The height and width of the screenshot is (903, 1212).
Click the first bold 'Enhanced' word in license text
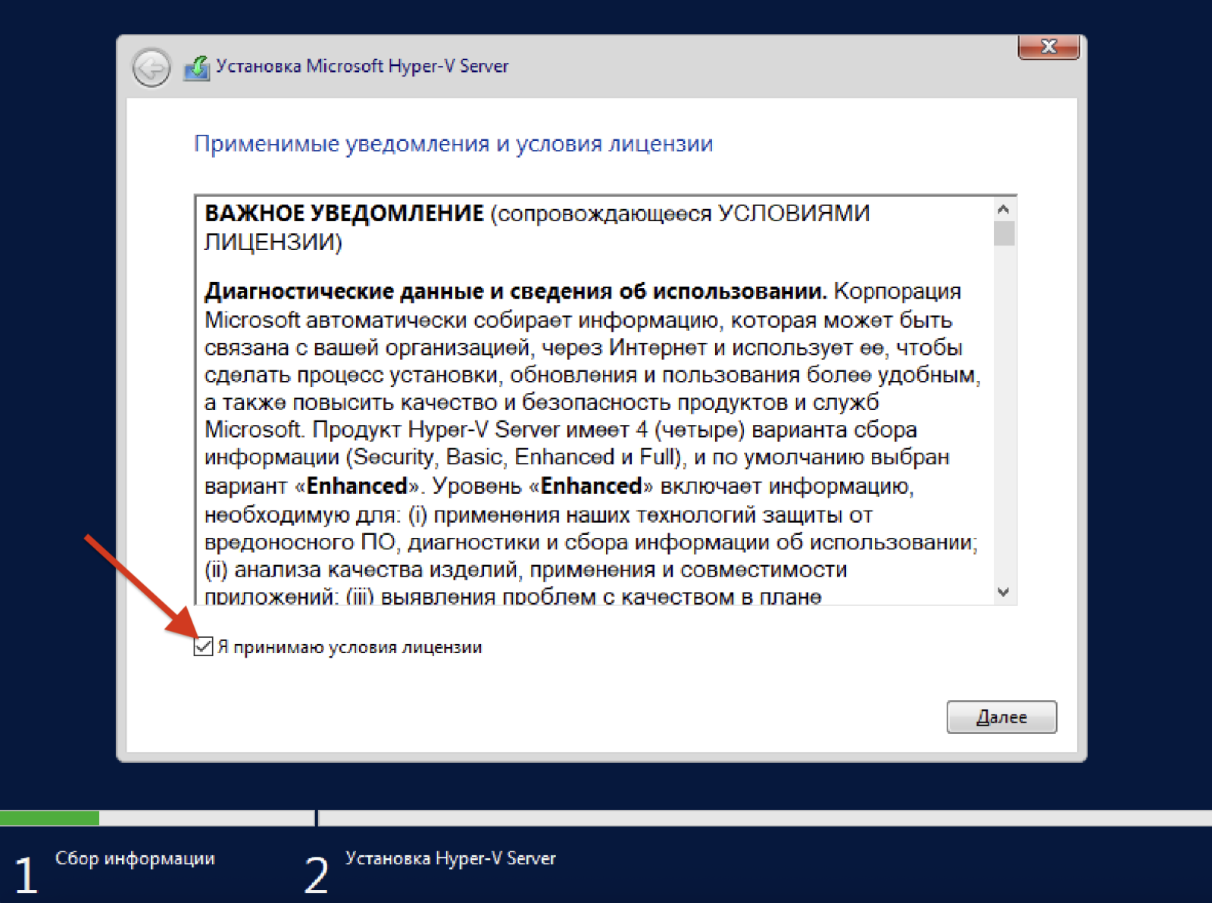coord(357,486)
